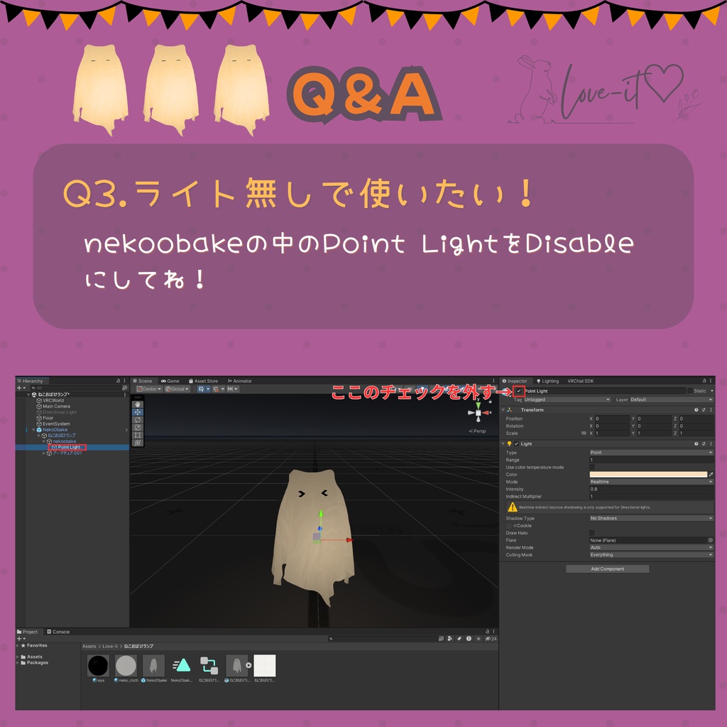727x727 pixels.
Task: Select the neko_cloth material thumbnail
Action: 126,666
